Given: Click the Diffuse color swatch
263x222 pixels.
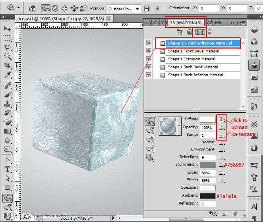Looking at the screenshot, I should coord(208,120).
